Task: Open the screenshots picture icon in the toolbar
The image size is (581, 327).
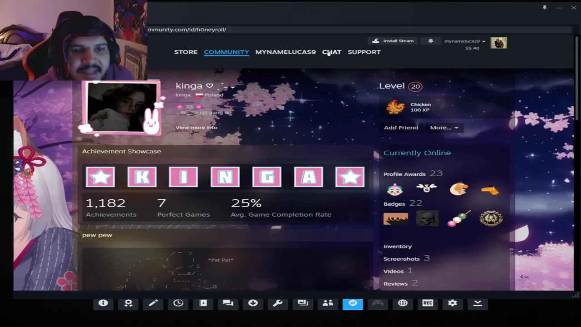Action: 303,303
